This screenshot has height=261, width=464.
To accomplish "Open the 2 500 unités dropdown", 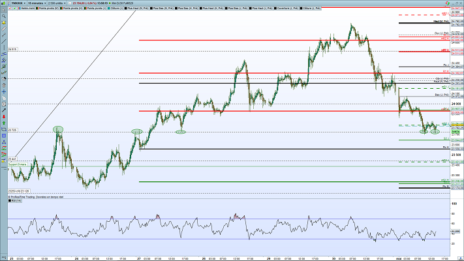I will point(57,3).
